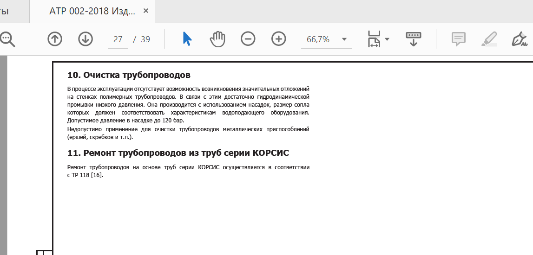
Task: Click the reference 'с ТР 118 [16].'
Action: (86, 175)
